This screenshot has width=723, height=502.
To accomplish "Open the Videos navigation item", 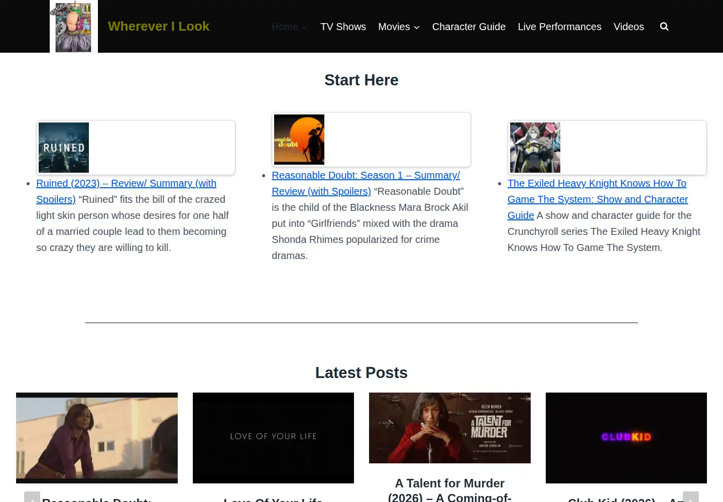I will pyautogui.click(x=629, y=27).
